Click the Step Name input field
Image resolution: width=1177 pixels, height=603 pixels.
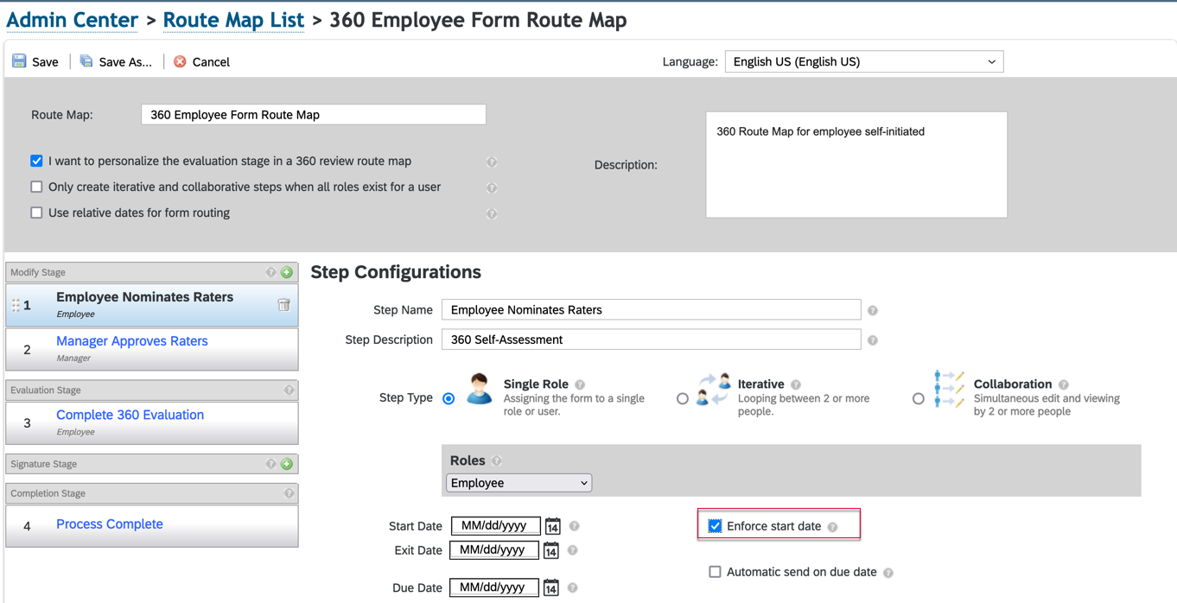pos(651,309)
